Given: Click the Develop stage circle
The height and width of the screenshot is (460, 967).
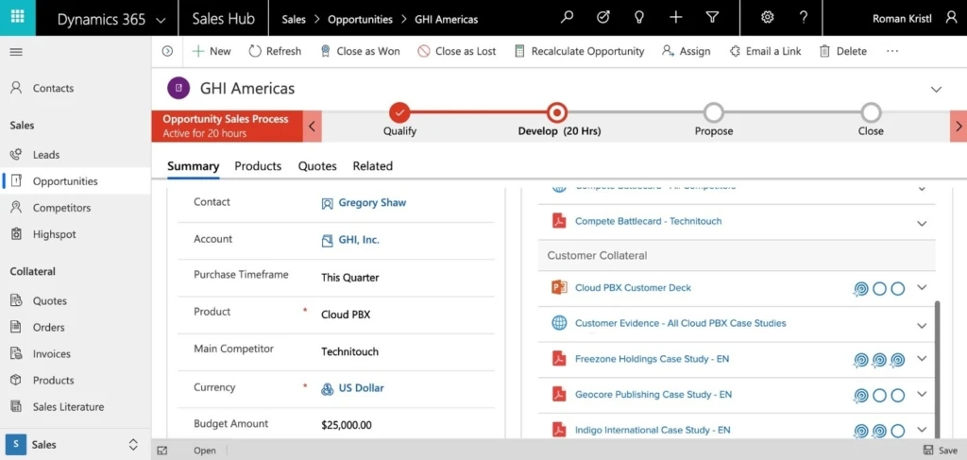Looking at the screenshot, I should point(557,112).
